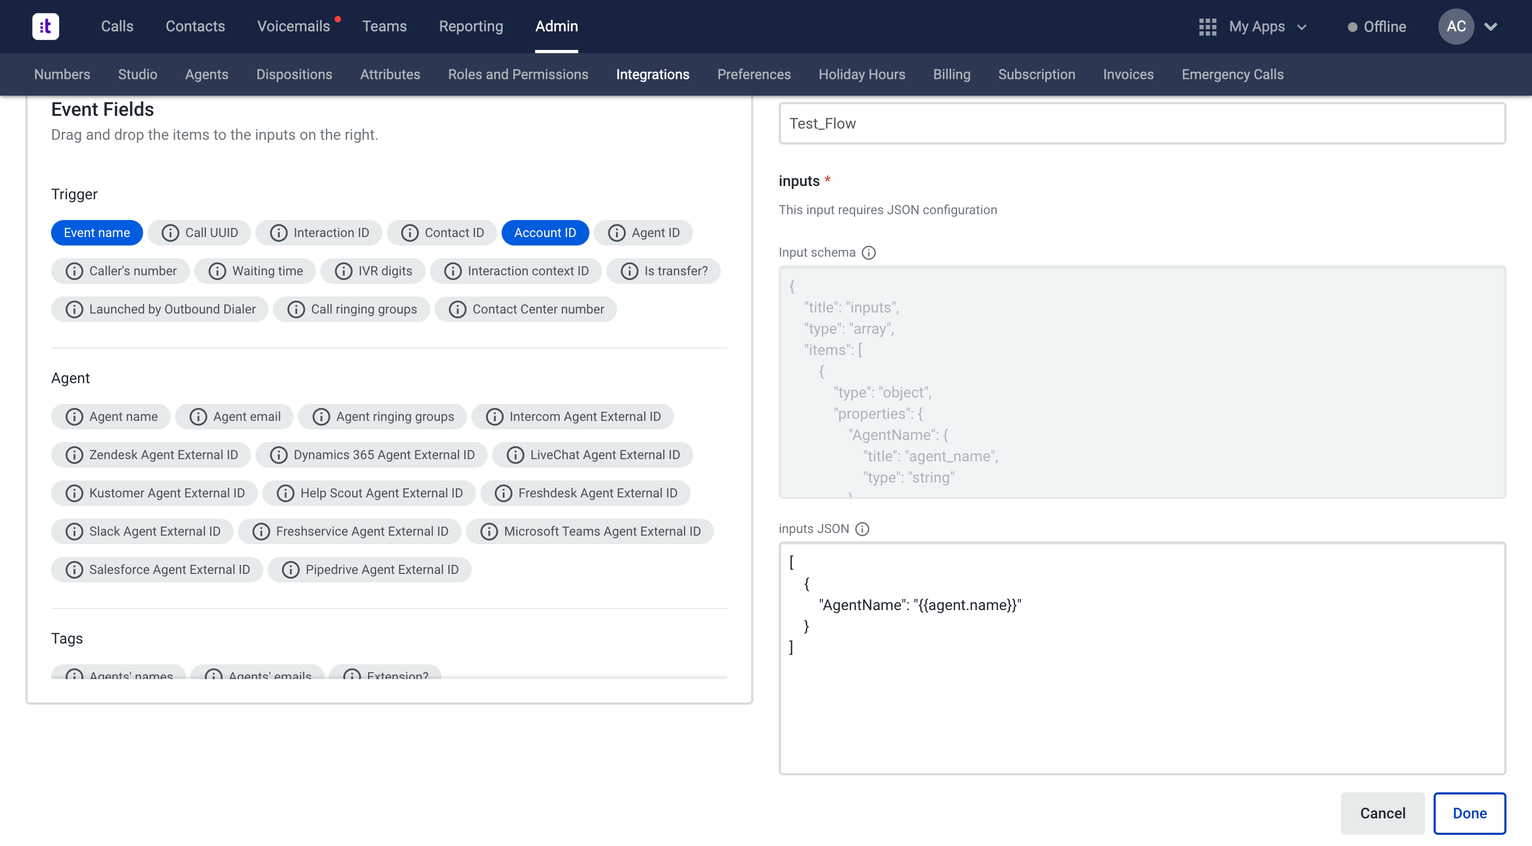This screenshot has height=846, width=1532.
Task: Click the Cancel button
Action: pos(1382,814)
